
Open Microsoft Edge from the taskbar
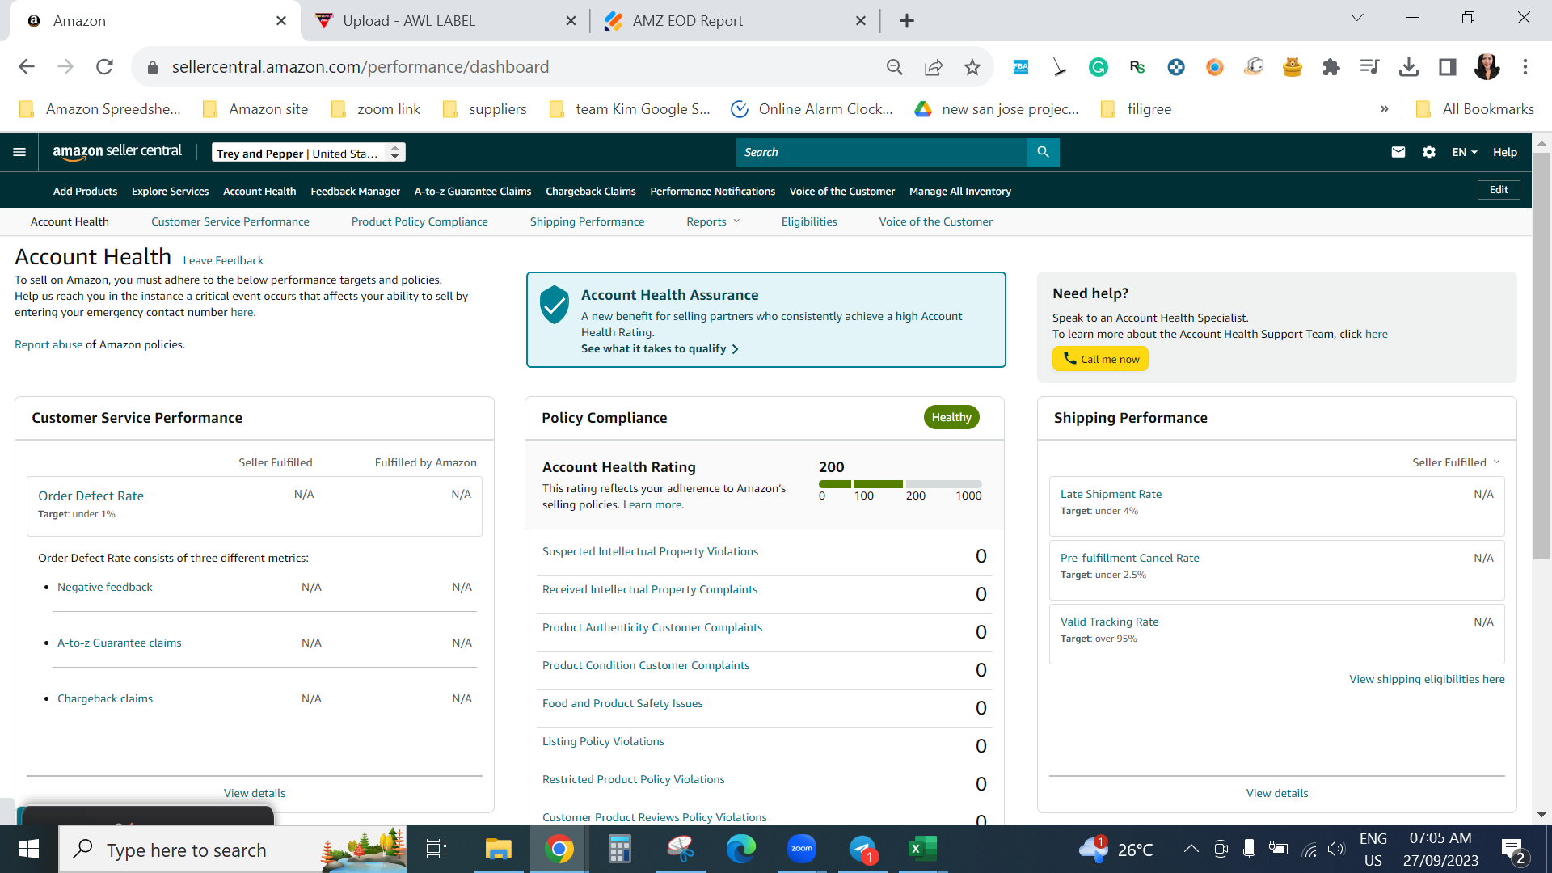pyautogui.click(x=741, y=849)
